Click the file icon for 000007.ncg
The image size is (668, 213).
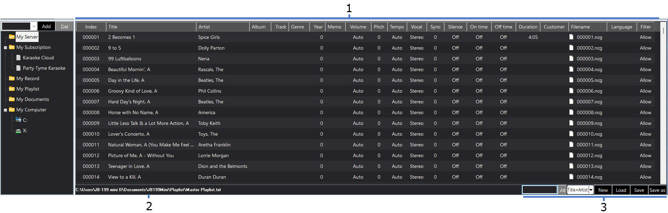coord(571,101)
